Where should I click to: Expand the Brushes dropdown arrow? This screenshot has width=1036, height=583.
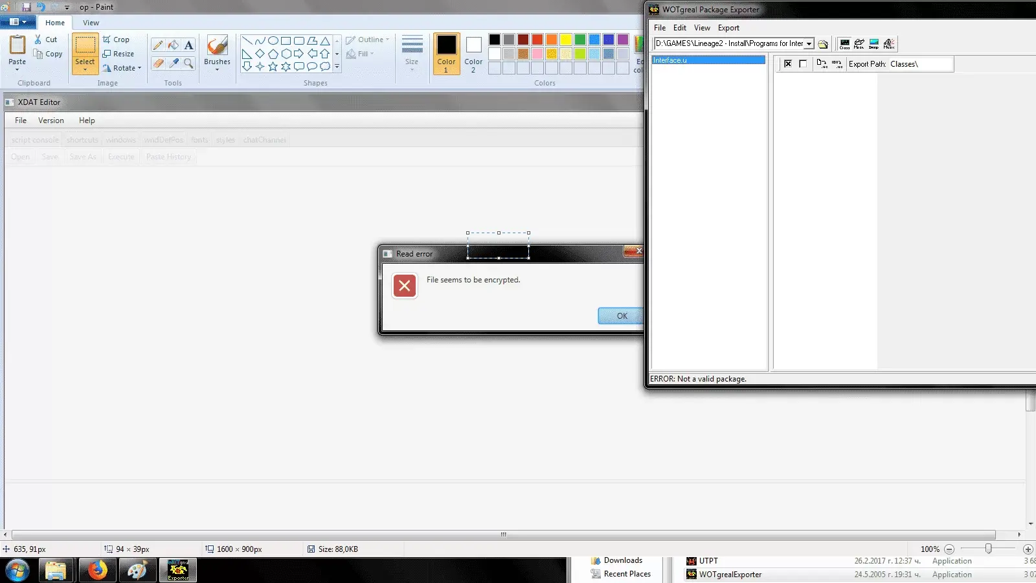coord(217,69)
